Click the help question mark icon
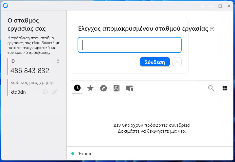The image size is (235, 162). click(x=212, y=29)
